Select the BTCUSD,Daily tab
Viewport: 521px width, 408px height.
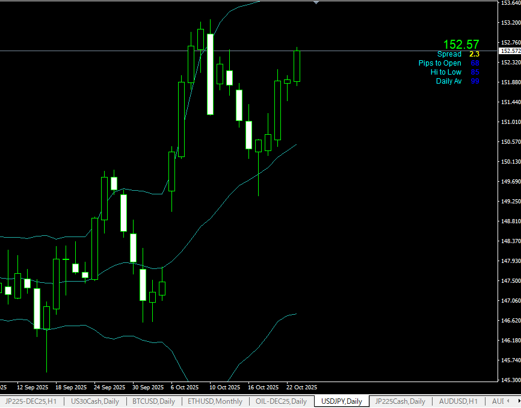click(x=153, y=401)
